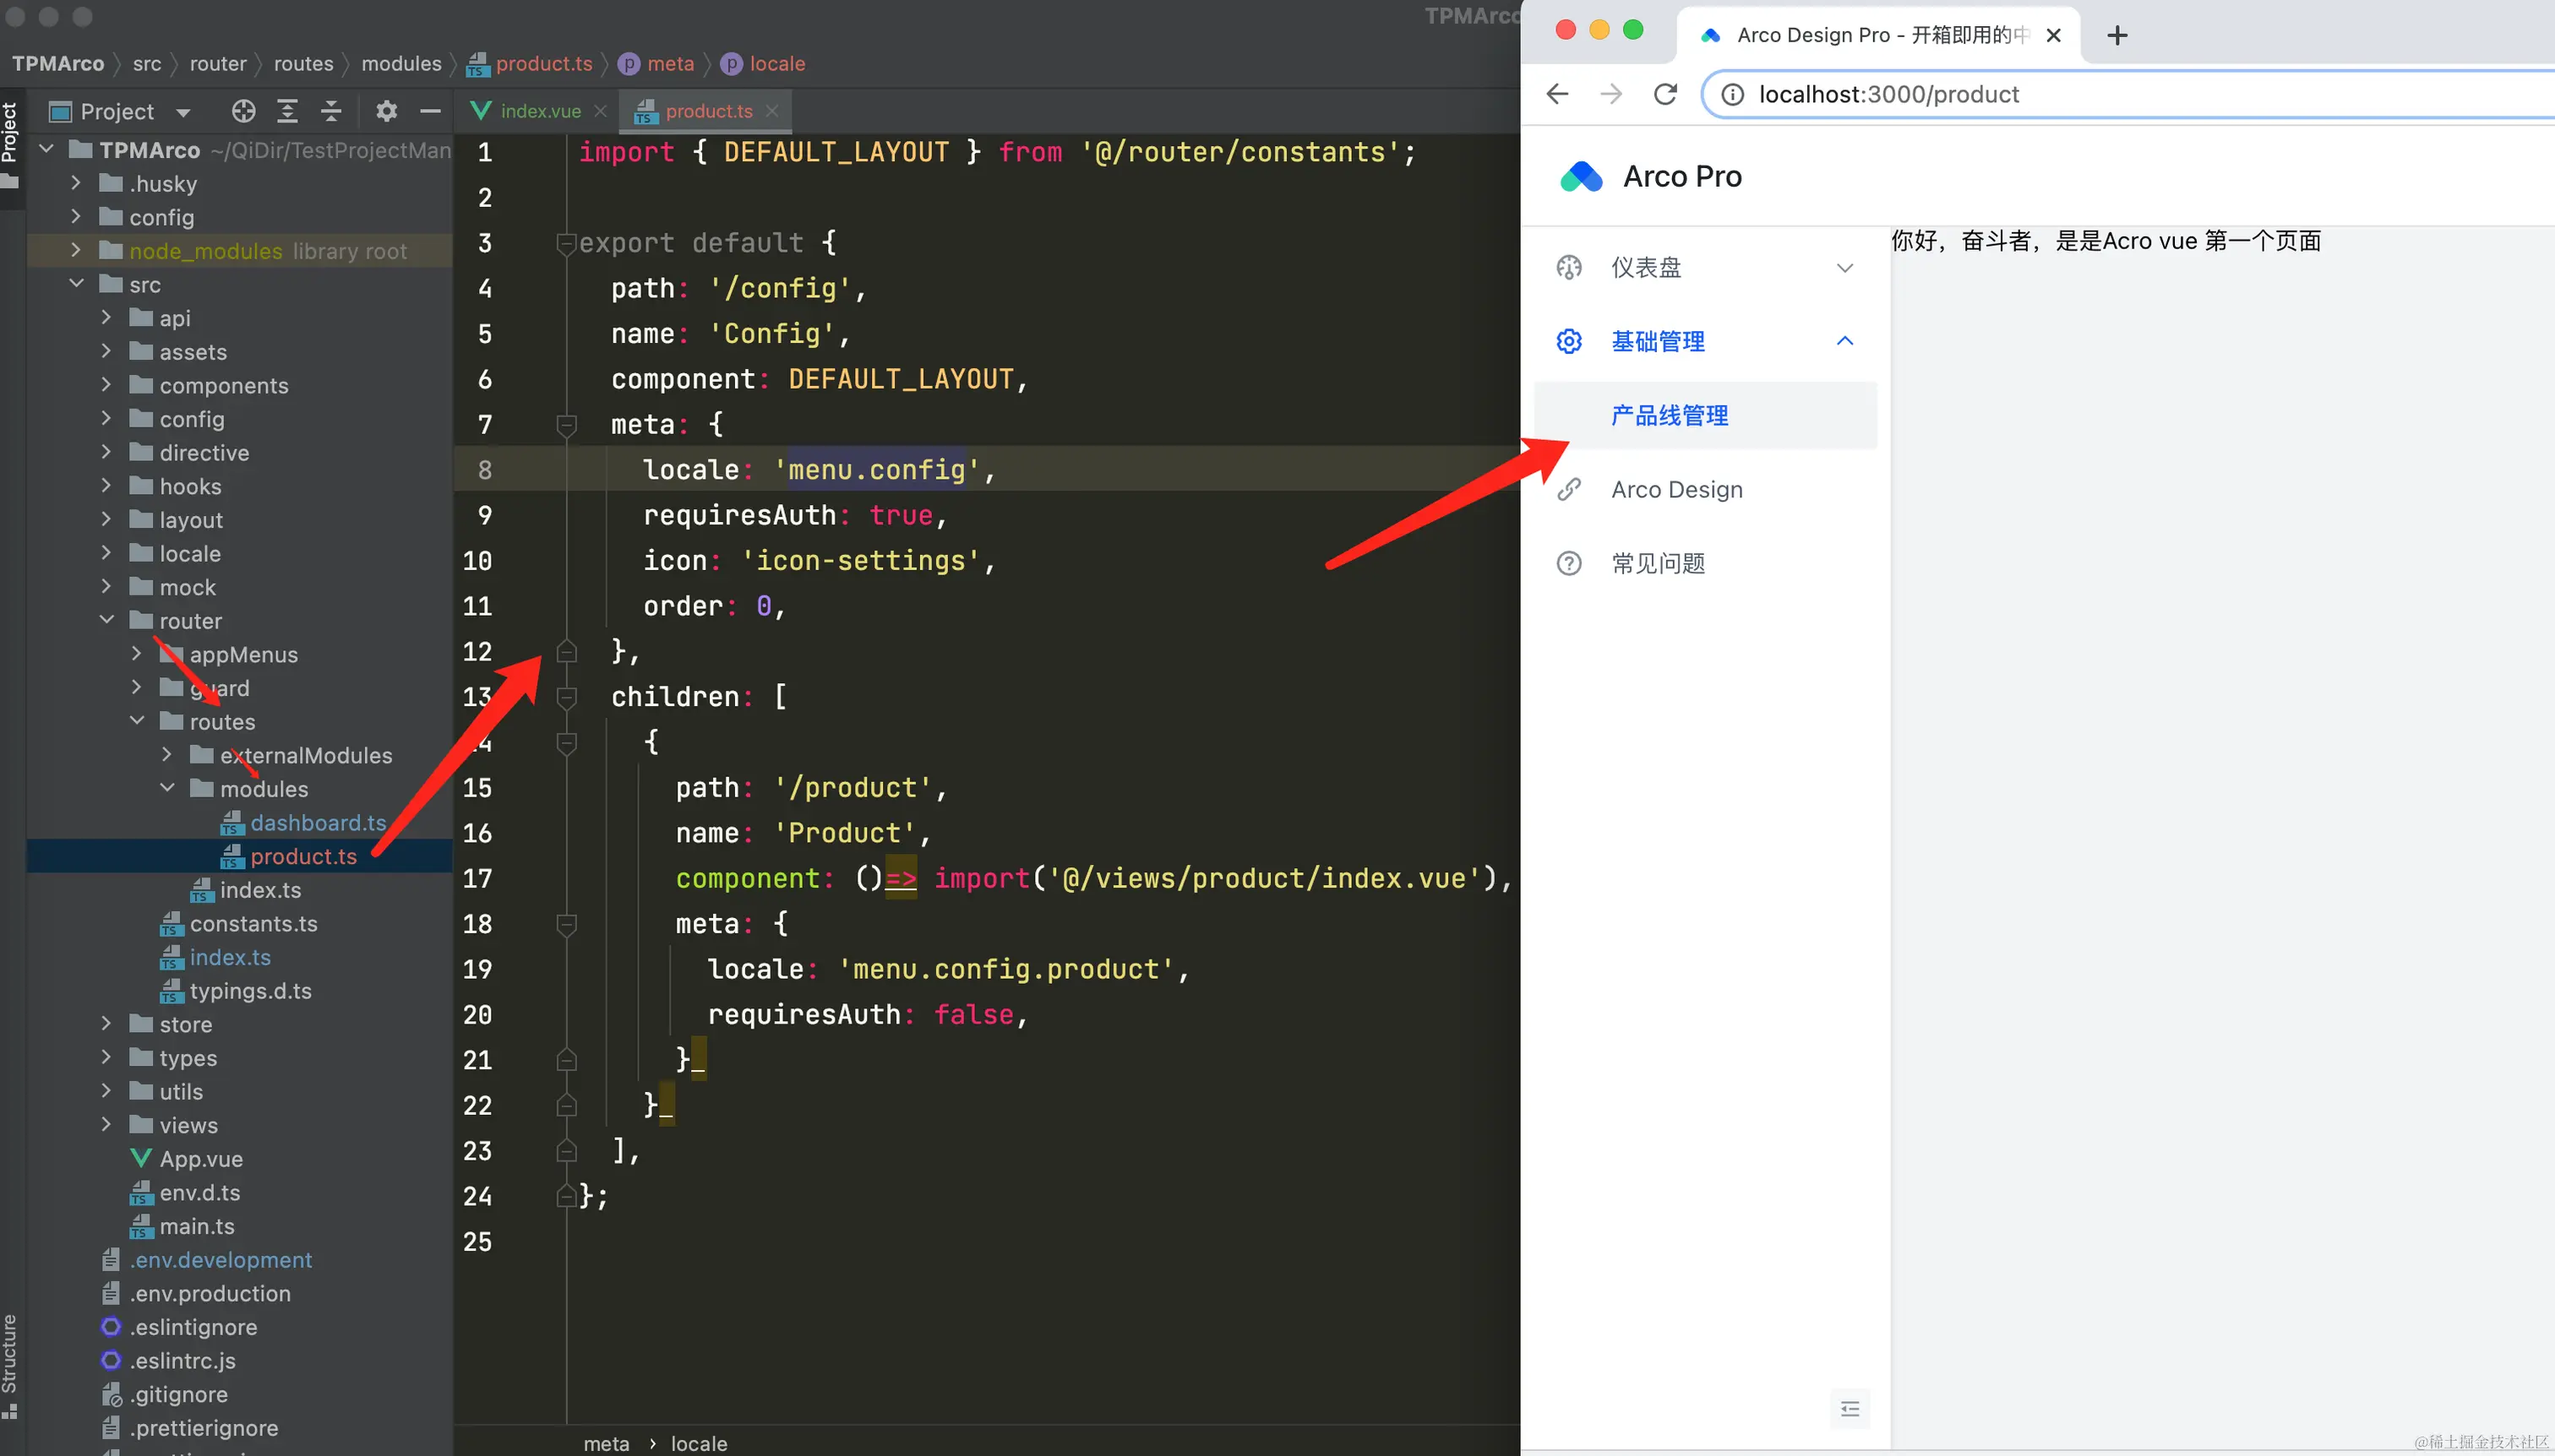Click the expand all icon in Project panel
The height and width of the screenshot is (1456, 2555).
pos(287,111)
